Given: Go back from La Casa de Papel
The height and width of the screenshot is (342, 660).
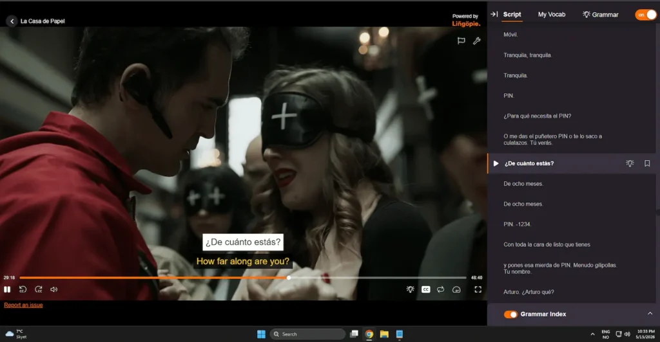Looking at the screenshot, I should [12, 21].
